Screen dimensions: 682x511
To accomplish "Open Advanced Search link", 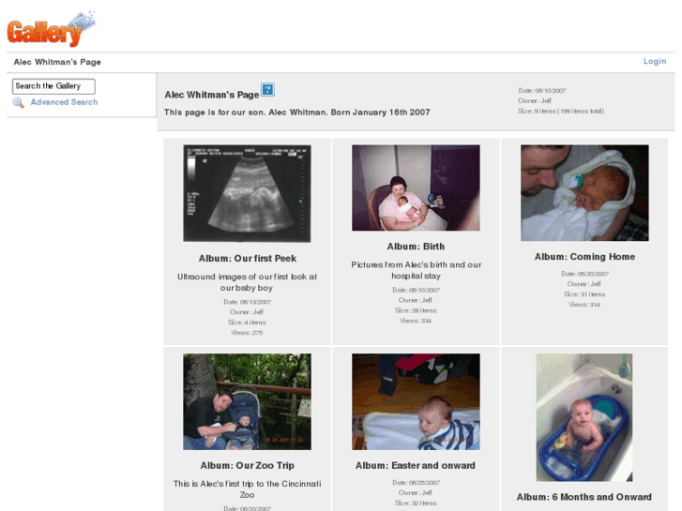I will [x=64, y=102].
